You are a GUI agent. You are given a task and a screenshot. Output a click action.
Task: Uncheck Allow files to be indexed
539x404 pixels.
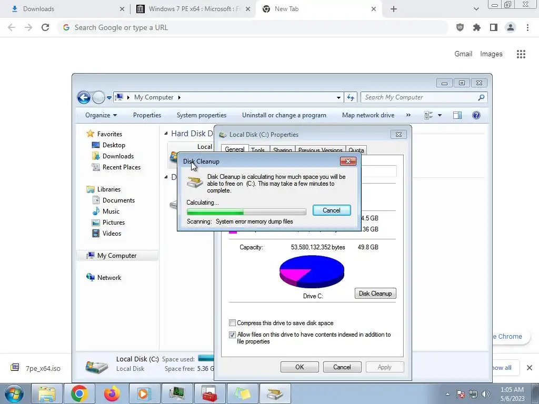pos(232,335)
